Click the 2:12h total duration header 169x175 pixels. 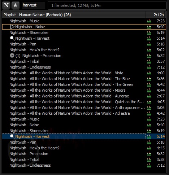(x=156, y=15)
